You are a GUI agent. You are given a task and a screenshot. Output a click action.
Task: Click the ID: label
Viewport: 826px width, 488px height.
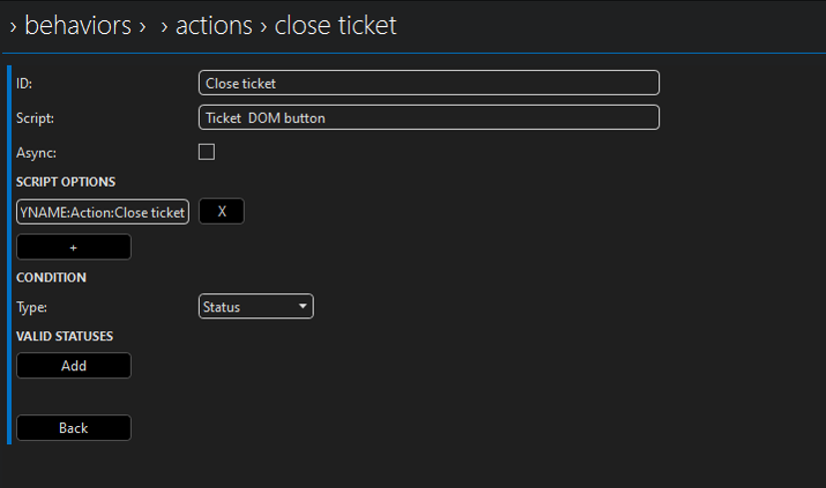[x=24, y=84]
